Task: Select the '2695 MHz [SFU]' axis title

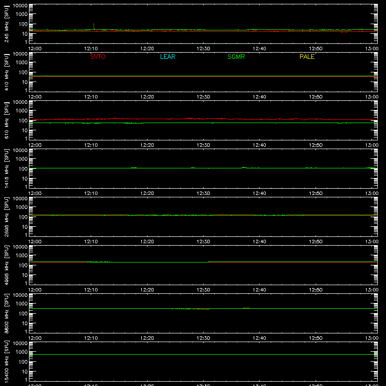Action: (6, 217)
